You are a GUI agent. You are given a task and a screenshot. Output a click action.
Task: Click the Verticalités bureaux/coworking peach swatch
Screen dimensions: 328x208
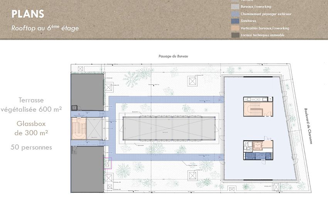click(x=235, y=28)
